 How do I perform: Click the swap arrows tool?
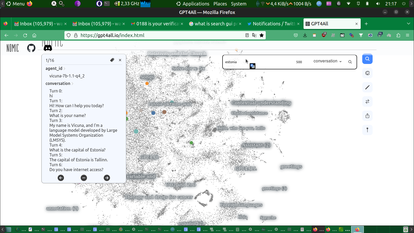[x=367, y=101]
